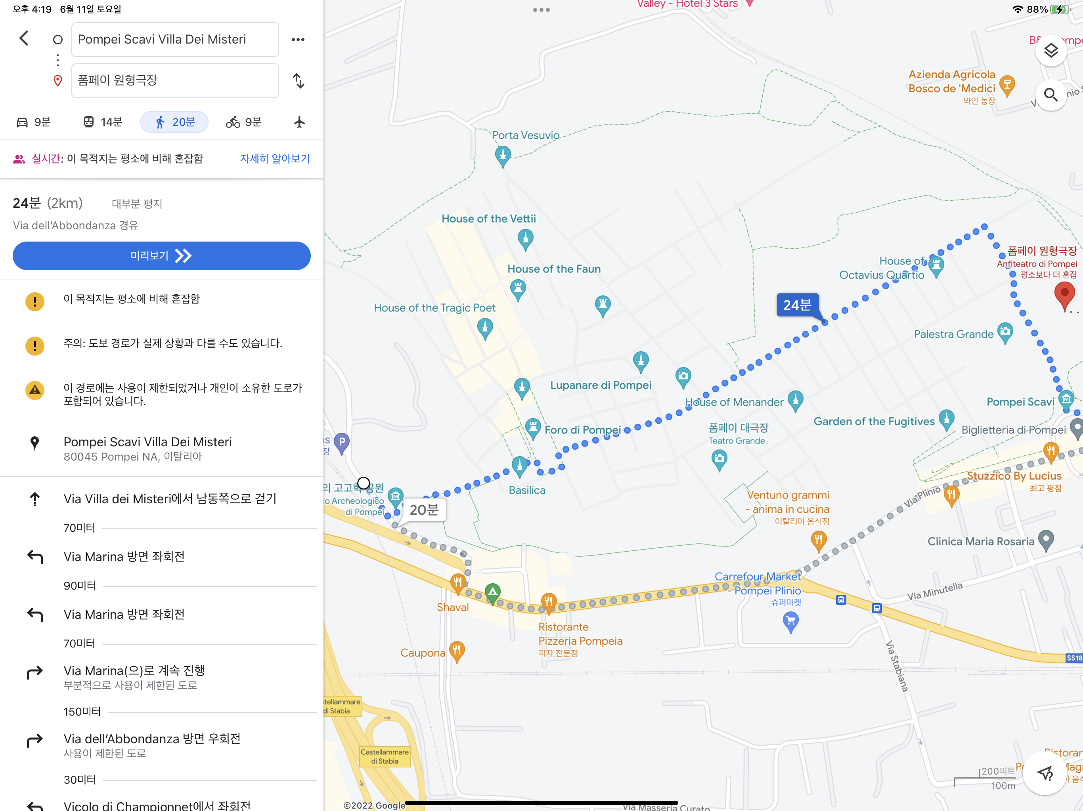
Task: Tap the Caupona restaurant marker
Action: point(456,651)
